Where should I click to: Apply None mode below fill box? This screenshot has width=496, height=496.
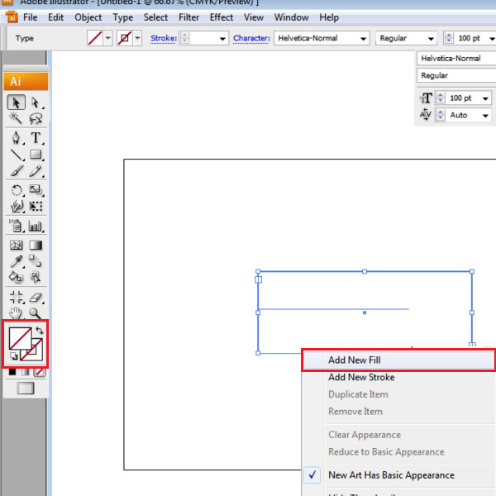coord(40,372)
